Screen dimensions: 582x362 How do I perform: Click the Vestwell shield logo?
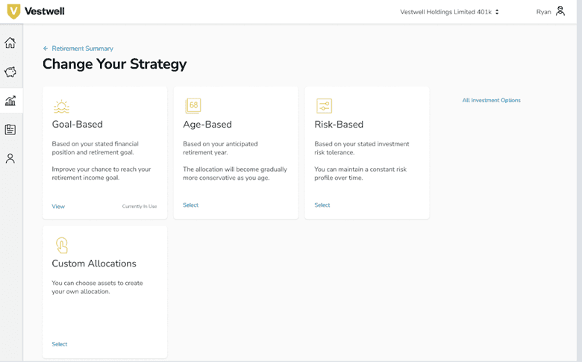point(13,12)
